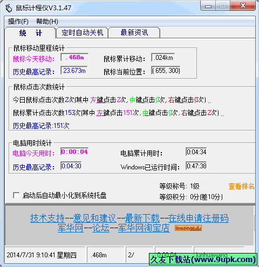Viewport: 259px width, 267px height.
Task: Click status bar date 2014/7/31 9:10:41 星期四
Action: (x=45, y=255)
